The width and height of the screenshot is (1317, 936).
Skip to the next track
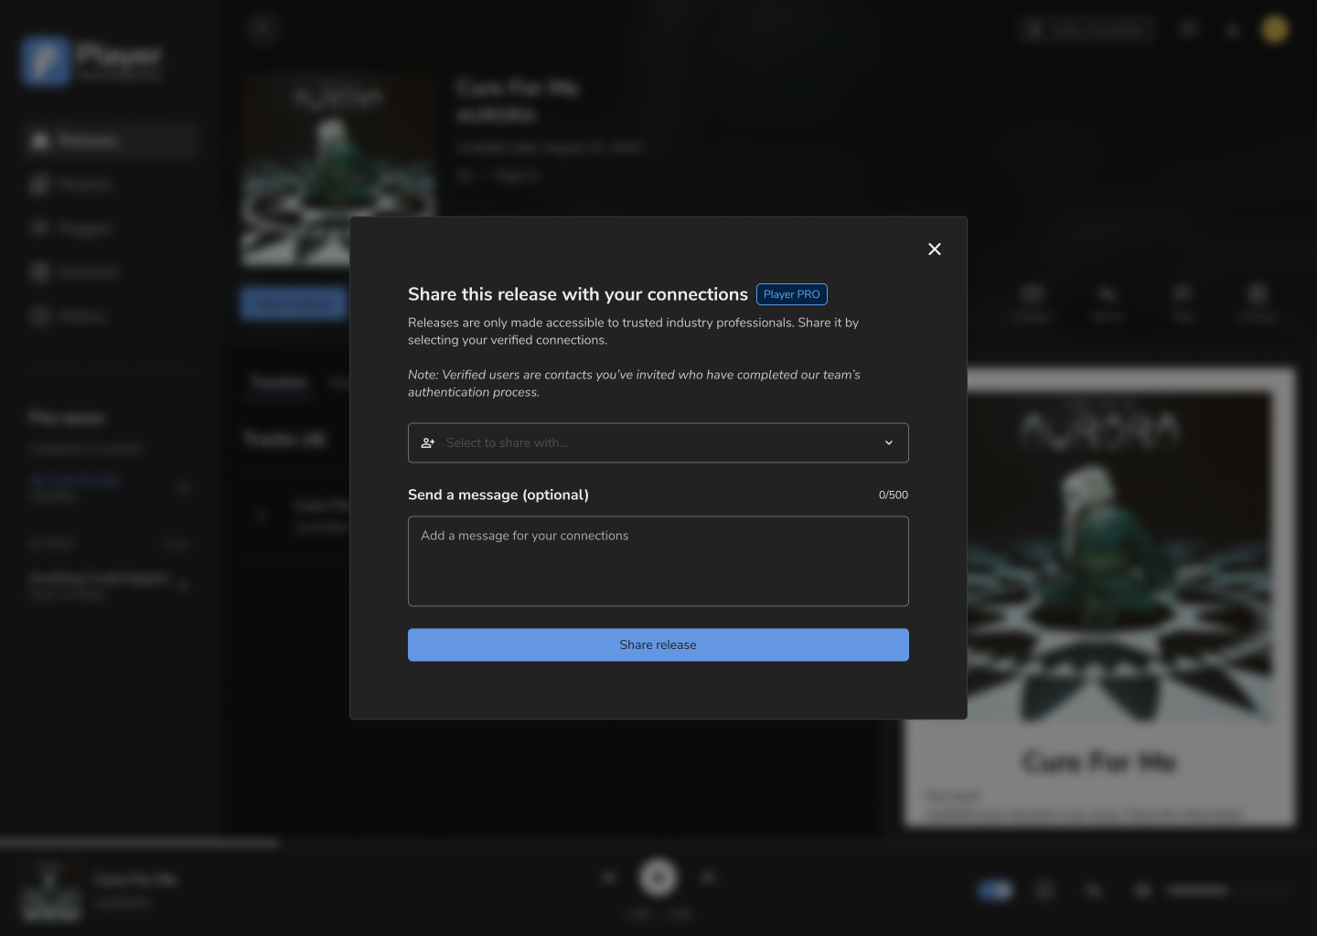pos(707,877)
